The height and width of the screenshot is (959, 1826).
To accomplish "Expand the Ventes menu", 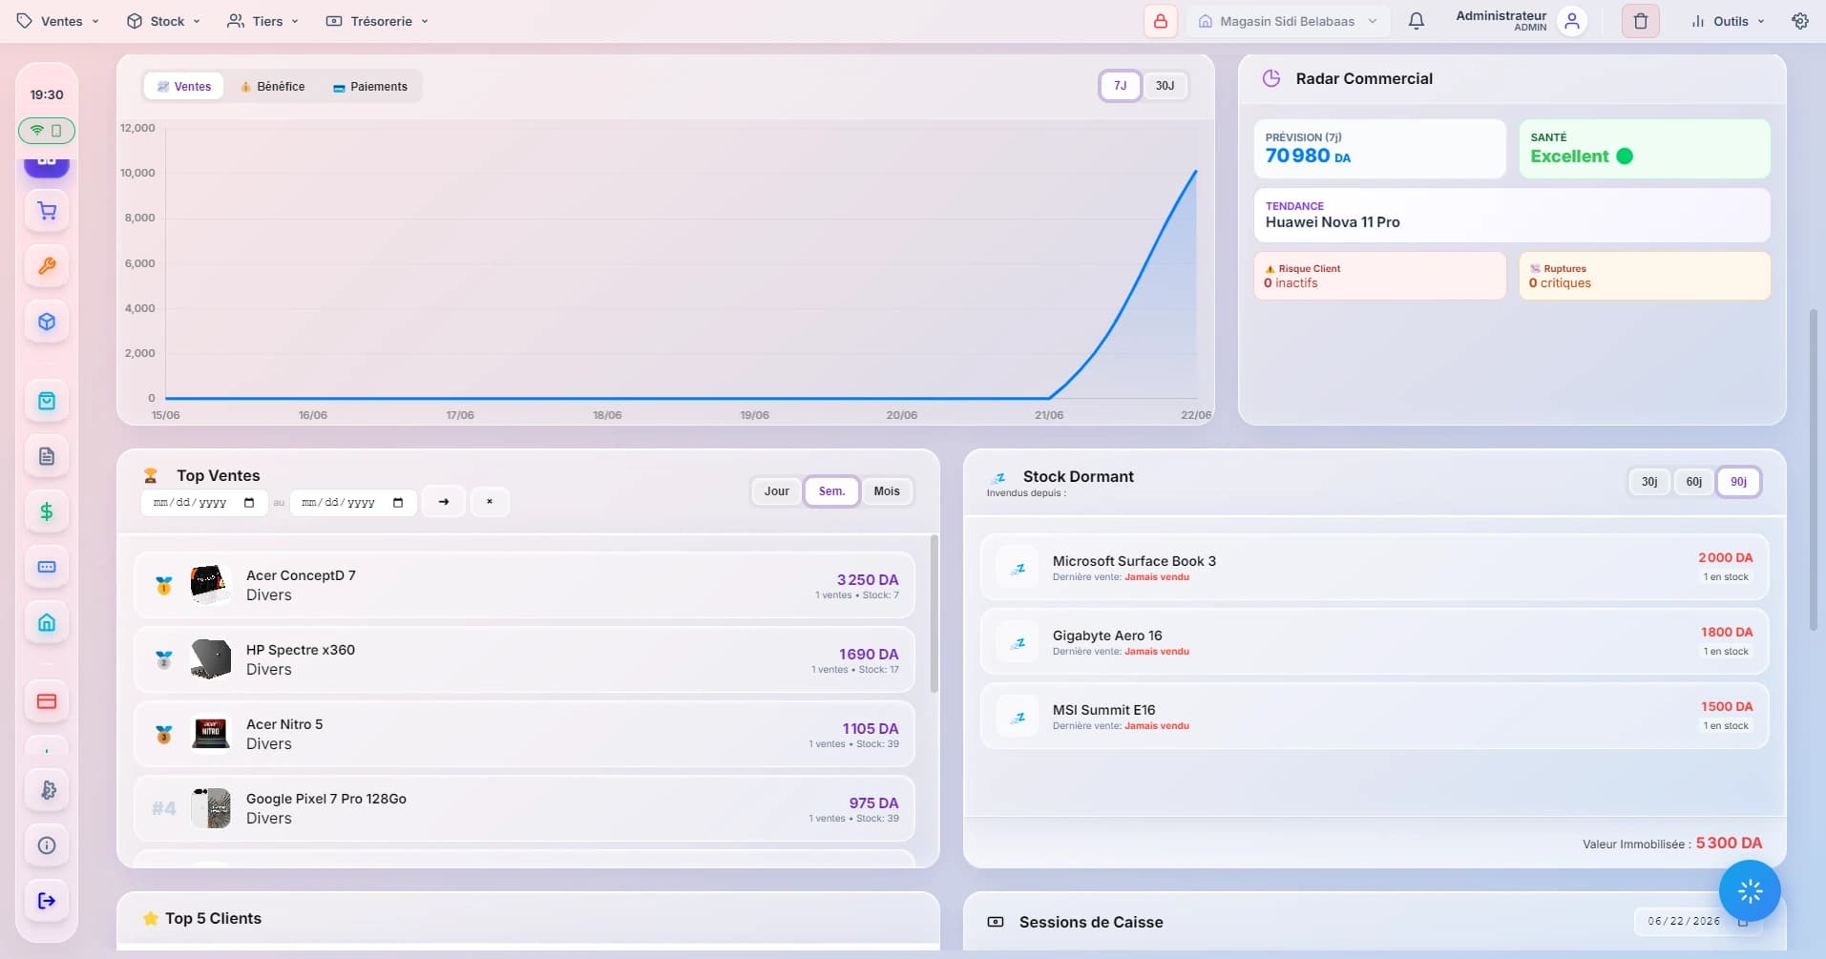I will click(x=58, y=21).
